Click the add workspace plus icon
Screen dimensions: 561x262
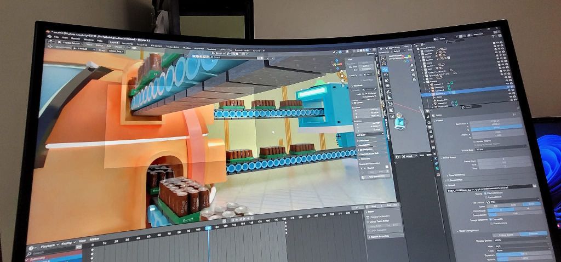pyautogui.click(x=264, y=50)
